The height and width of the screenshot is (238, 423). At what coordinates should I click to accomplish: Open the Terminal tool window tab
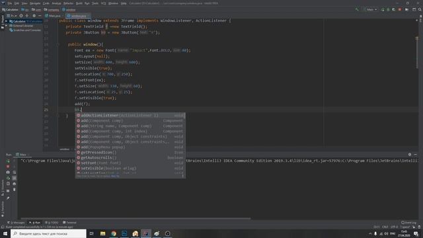(69, 223)
